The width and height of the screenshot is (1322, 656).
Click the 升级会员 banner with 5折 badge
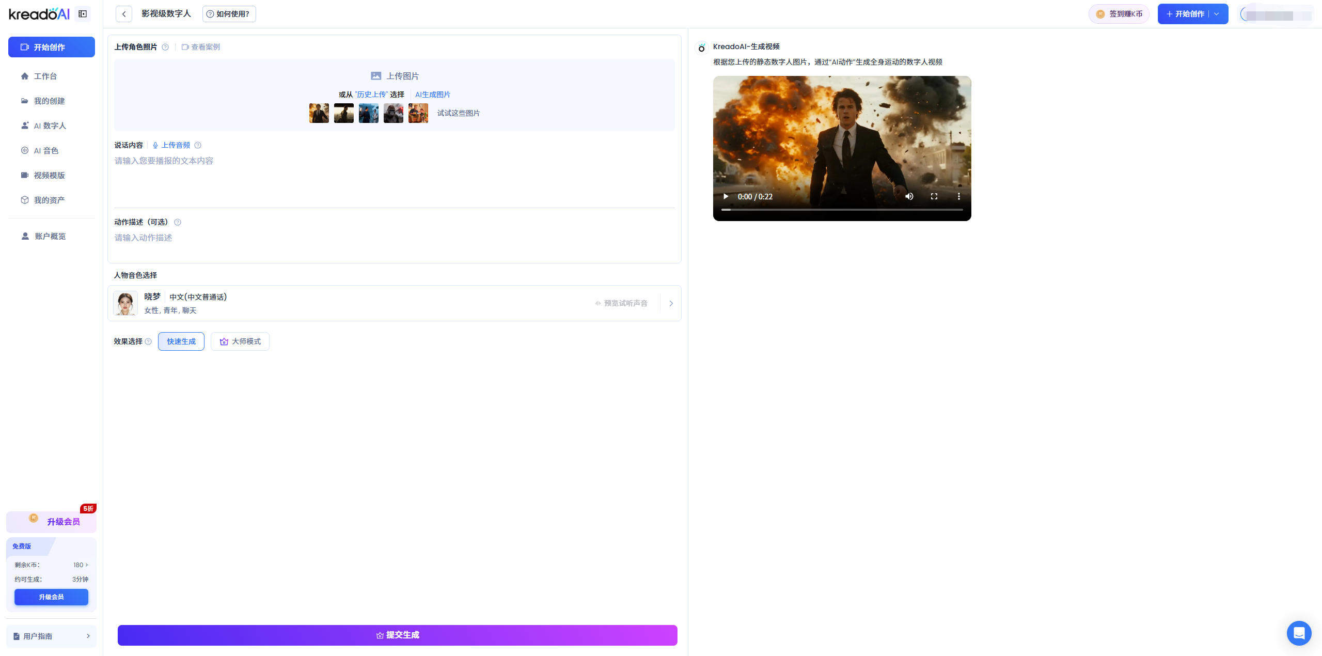[52, 522]
